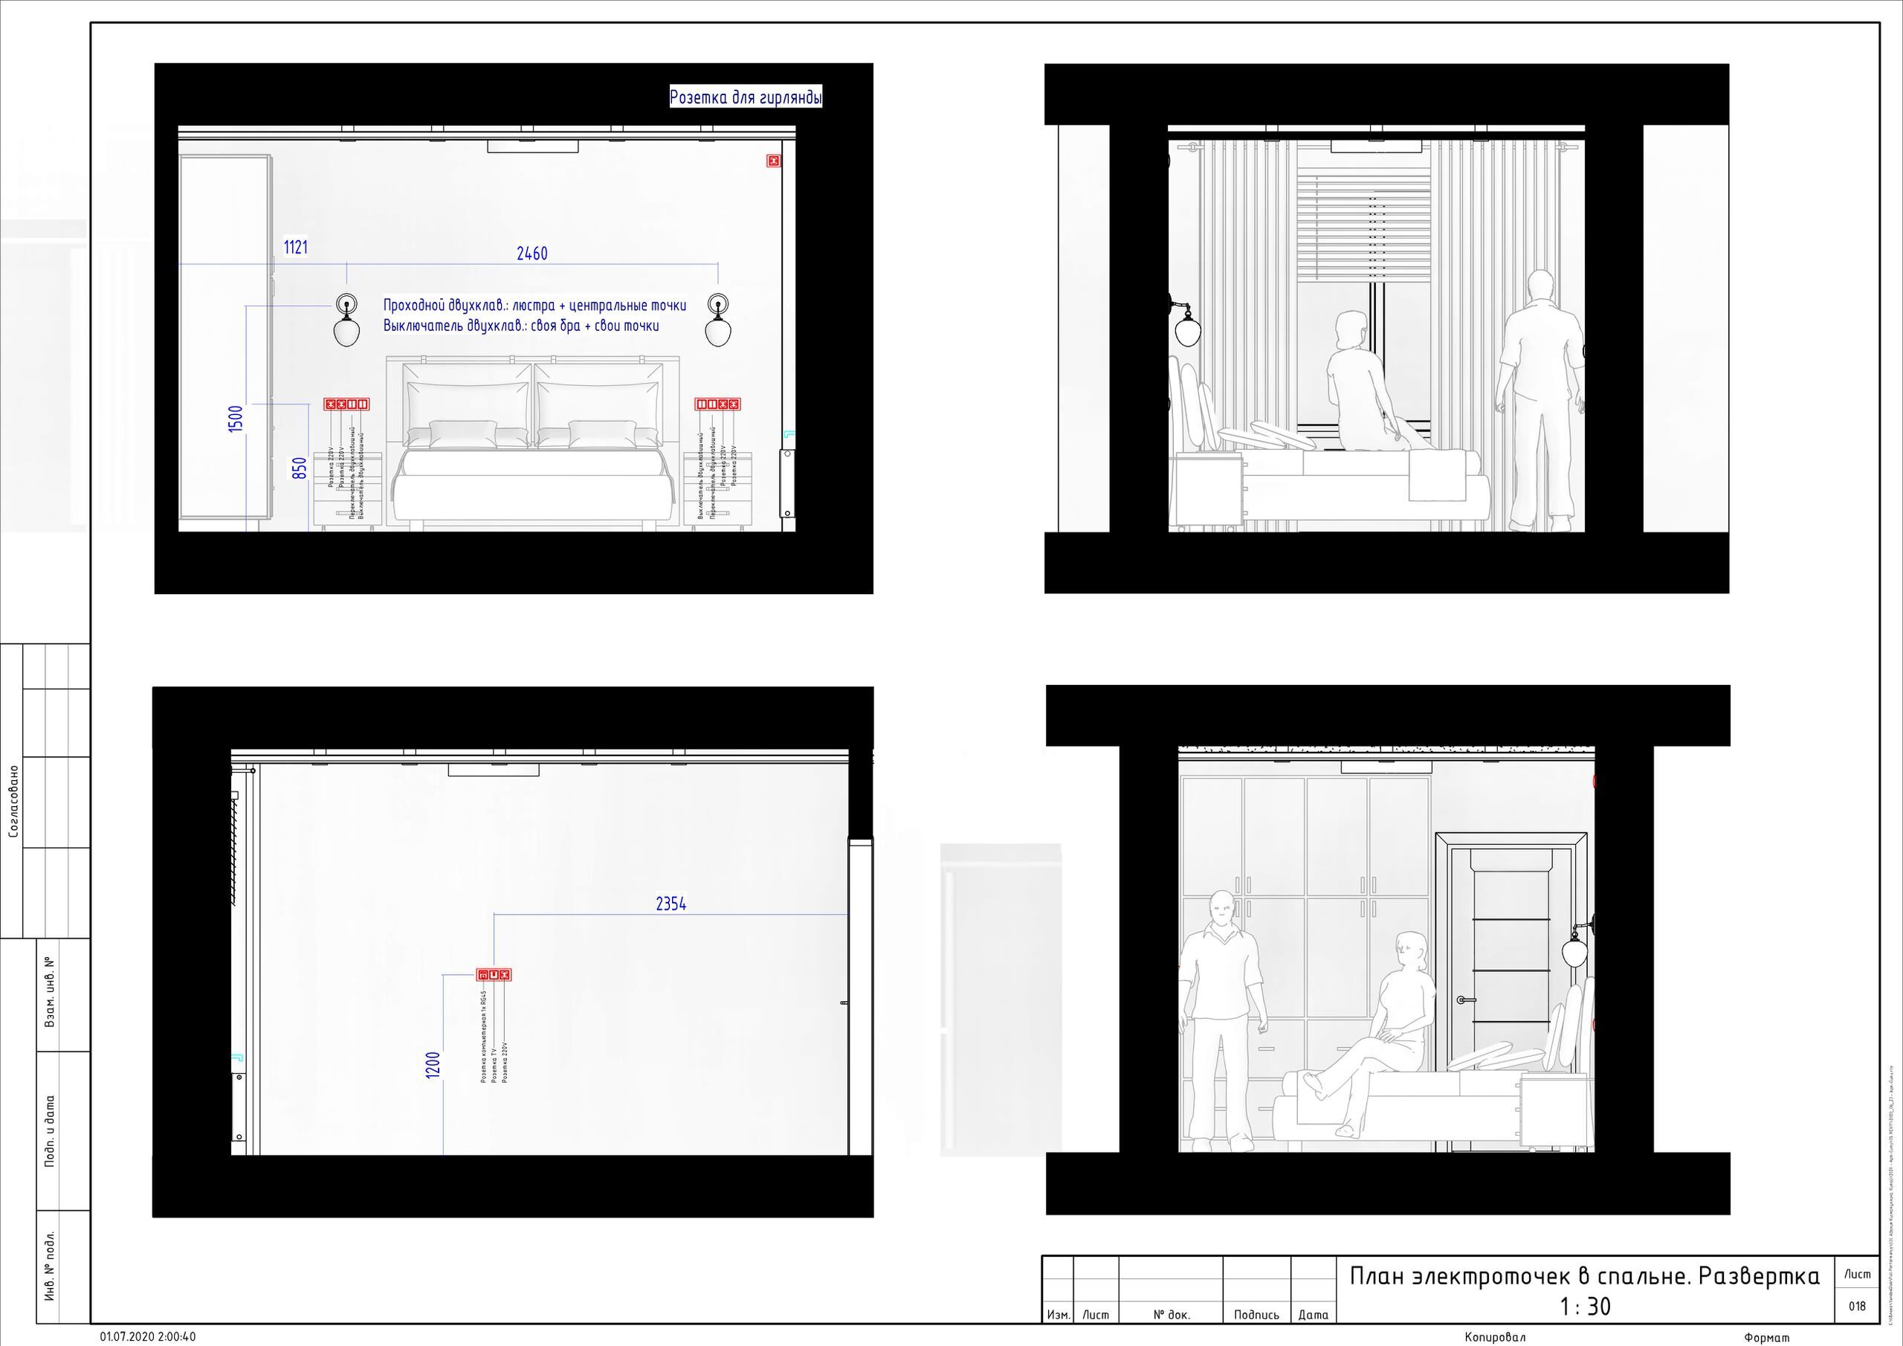
Task: Click the 220V socket symbol beside TV socket
Action: [504, 974]
